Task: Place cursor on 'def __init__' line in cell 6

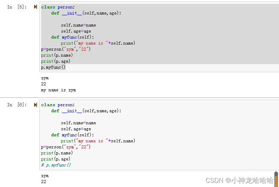Action: point(86,111)
